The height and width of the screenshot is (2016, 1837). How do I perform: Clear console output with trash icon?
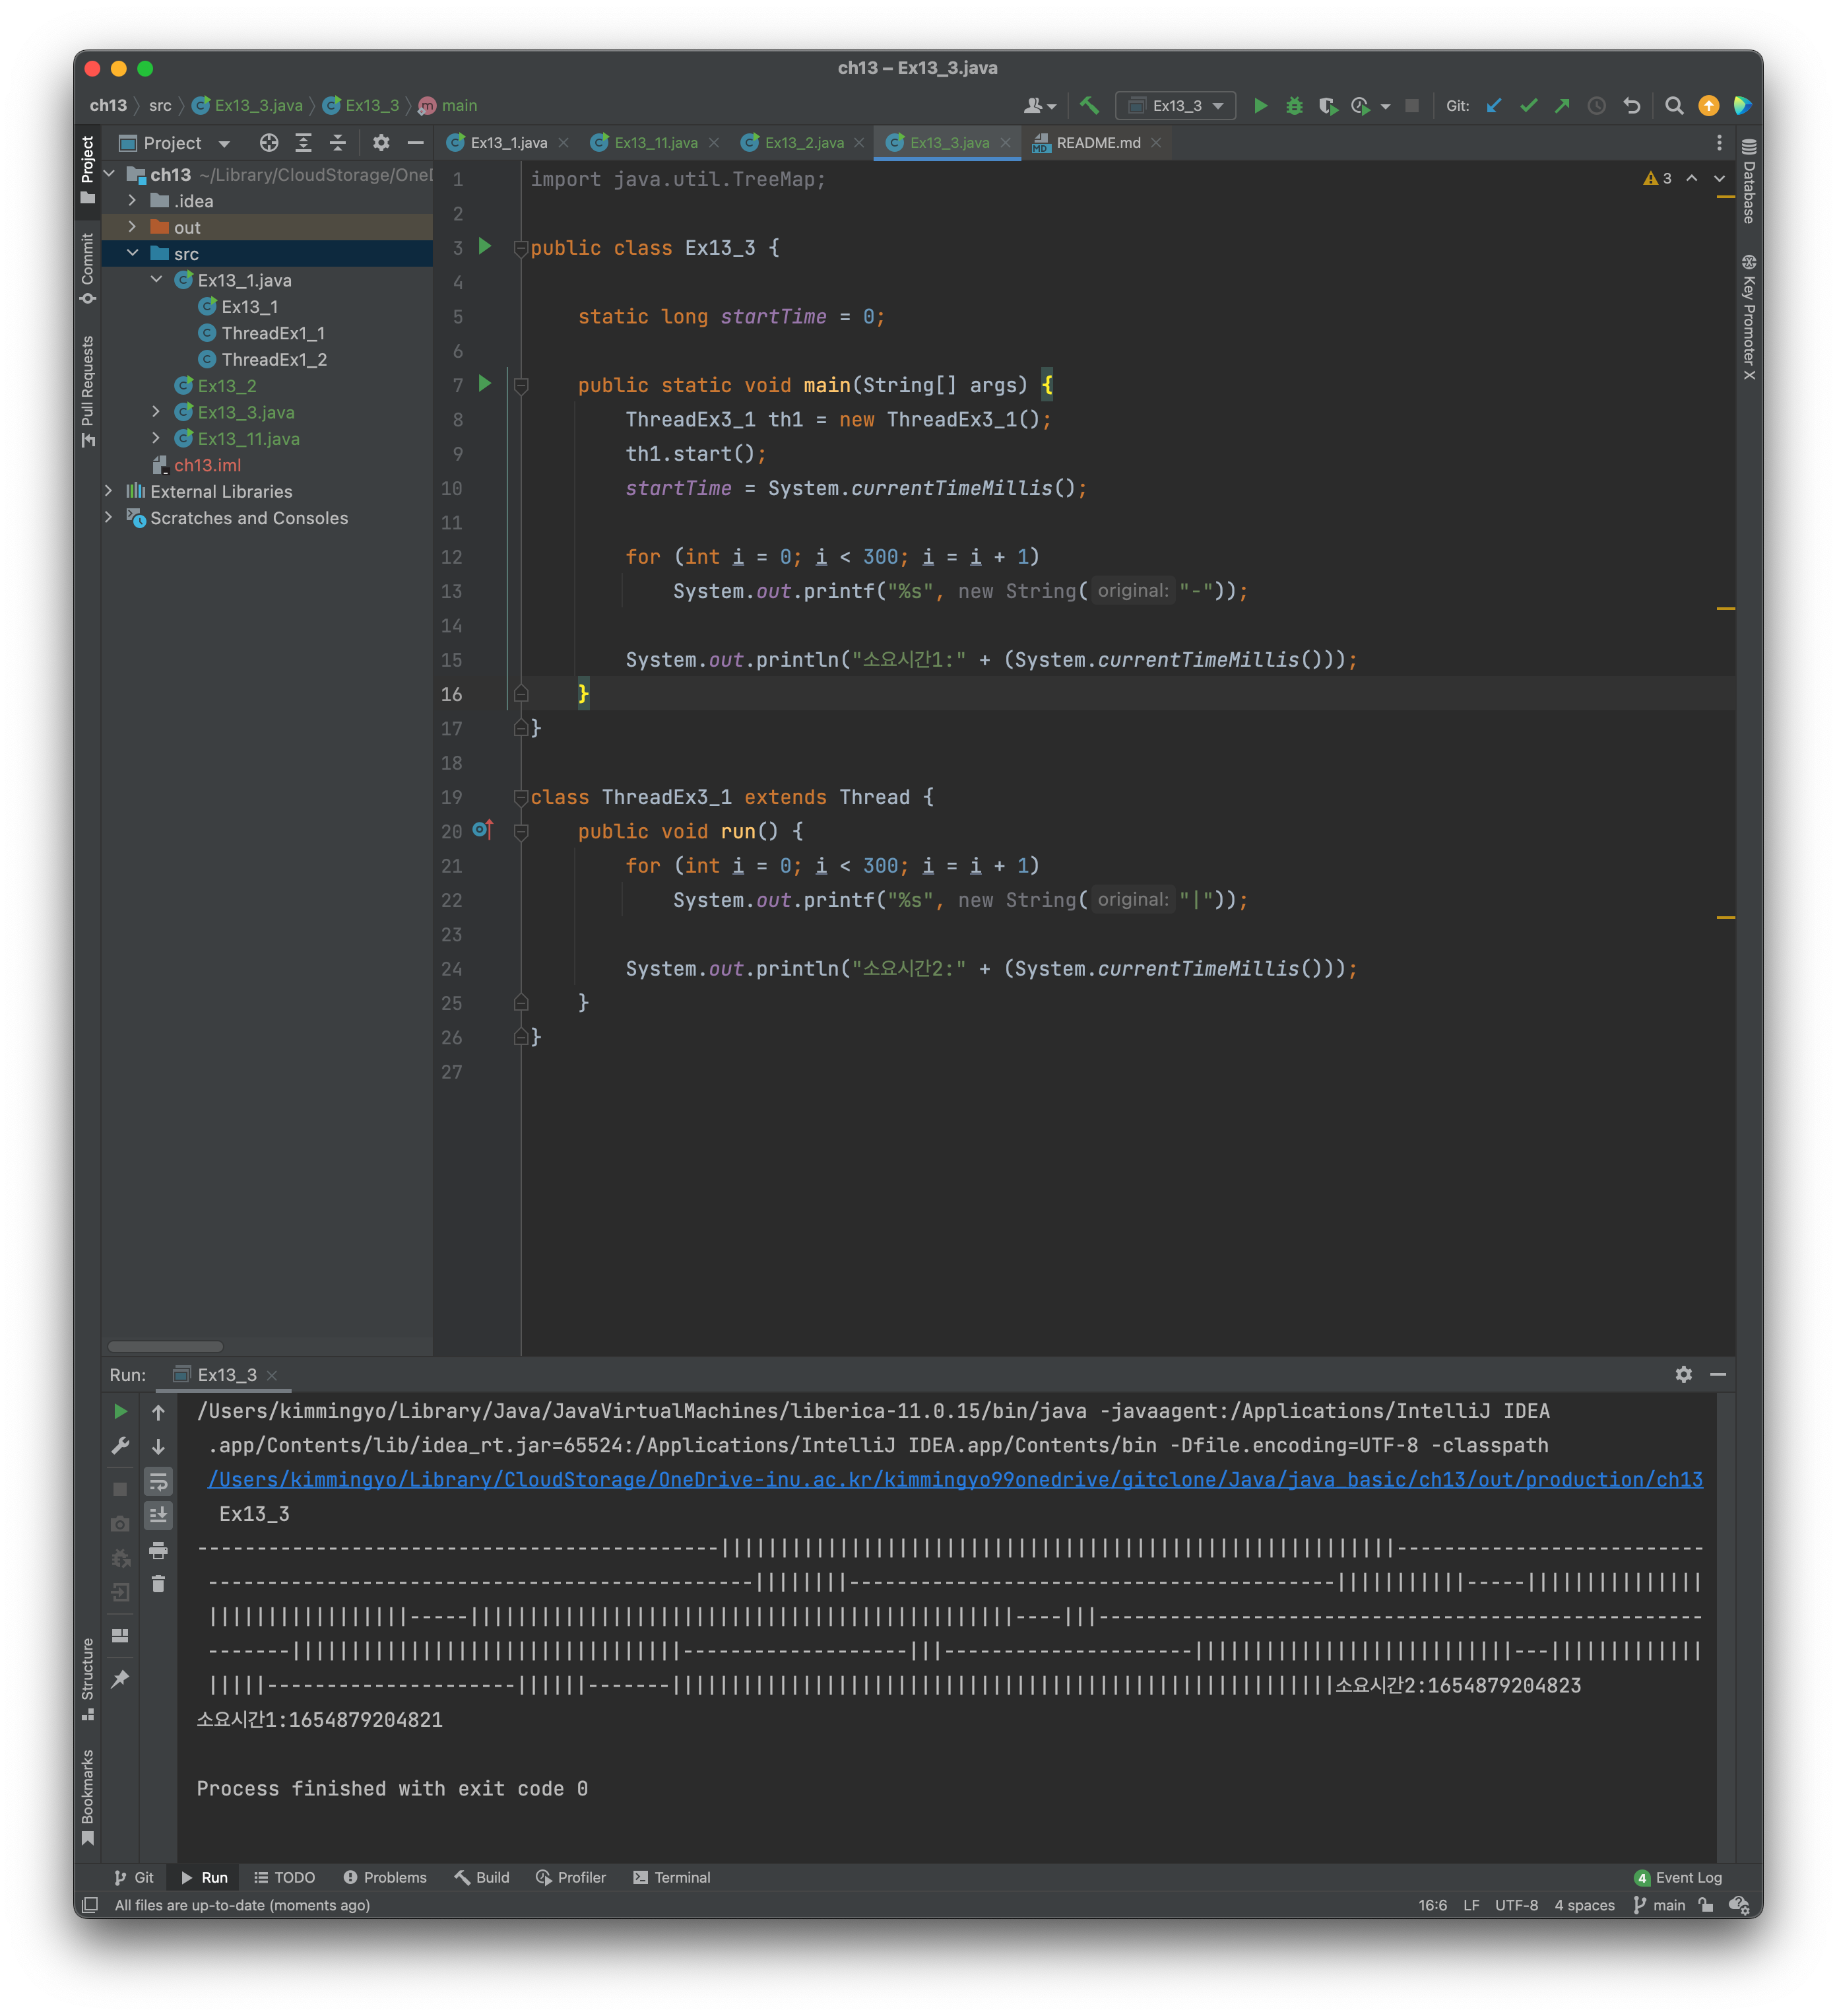pyautogui.click(x=158, y=1584)
